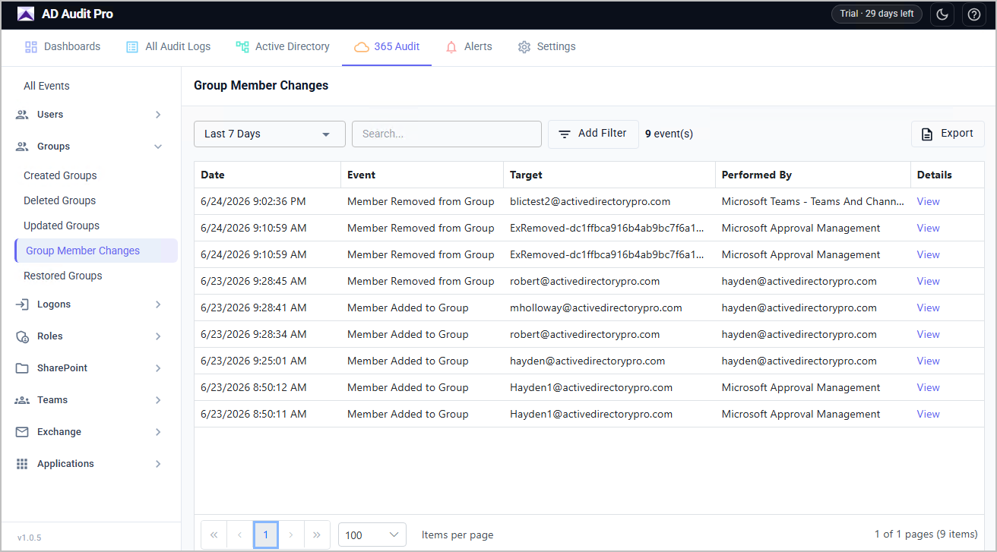Click the Roles shield icon

tap(22, 336)
